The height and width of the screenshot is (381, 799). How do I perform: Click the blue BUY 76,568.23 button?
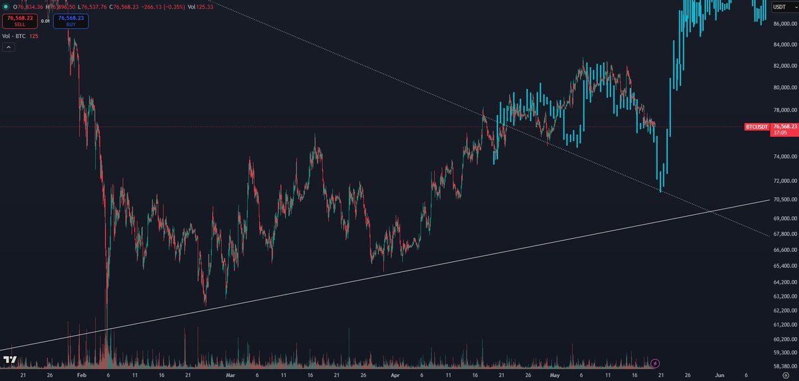point(71,21)
